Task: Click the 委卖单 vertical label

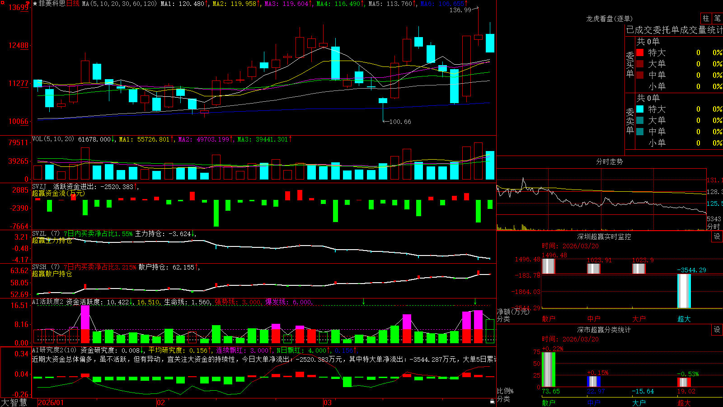Action: [x=630, y=121]
